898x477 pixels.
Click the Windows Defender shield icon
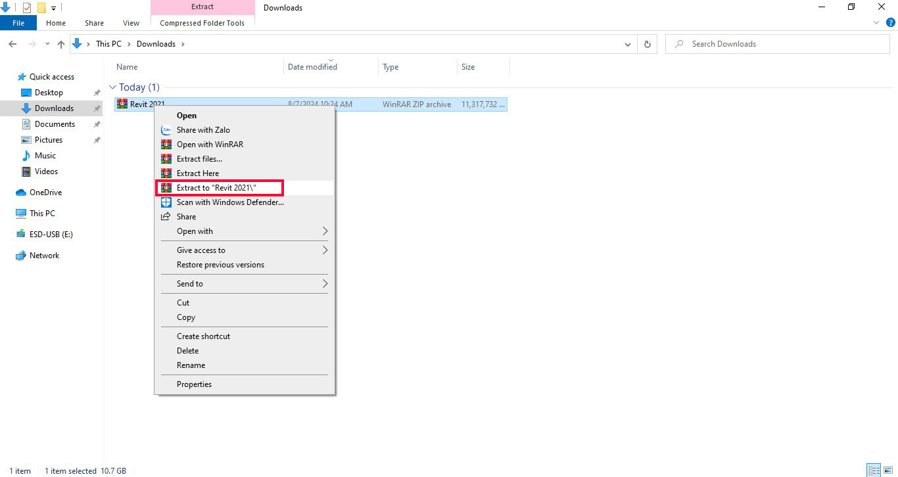[x=166, y=202]
